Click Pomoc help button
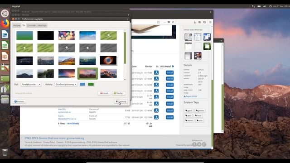 pos(19,101)
